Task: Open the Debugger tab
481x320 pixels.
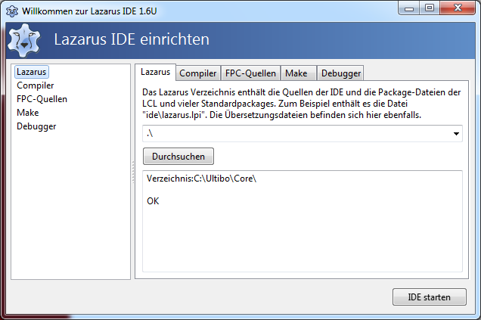Action: [340, 73]
